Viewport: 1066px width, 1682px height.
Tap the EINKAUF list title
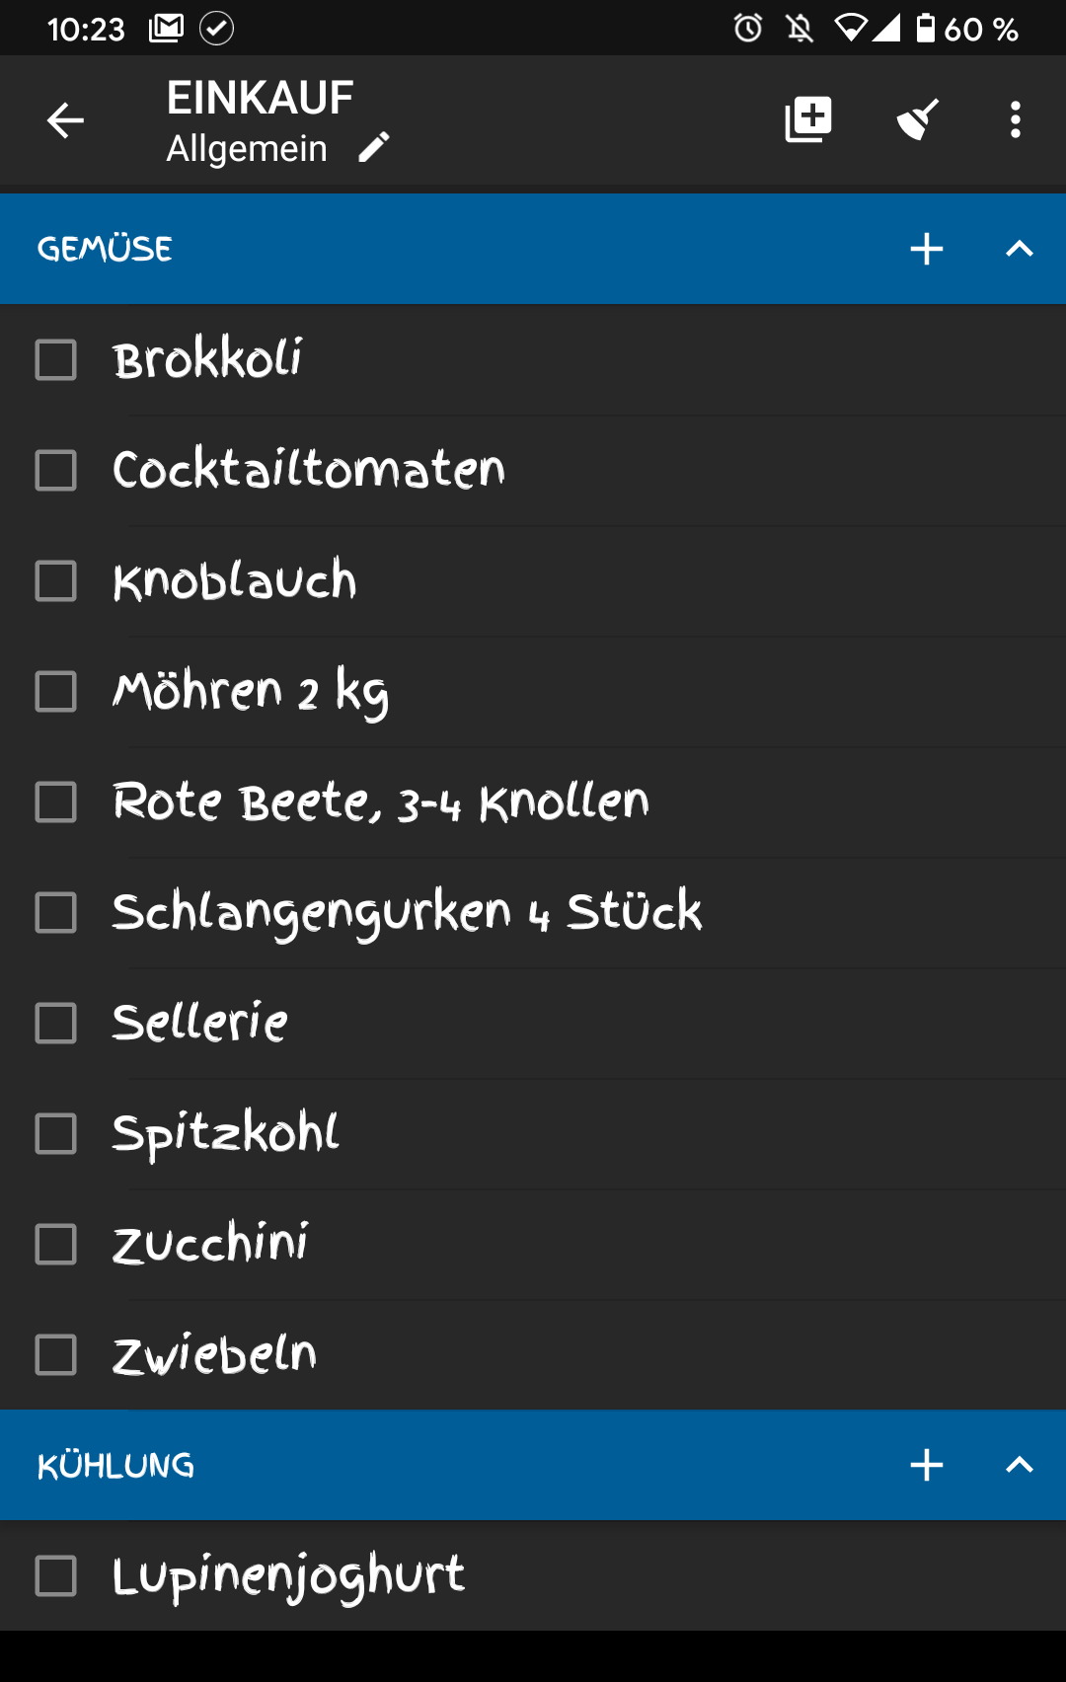(260, 98)
